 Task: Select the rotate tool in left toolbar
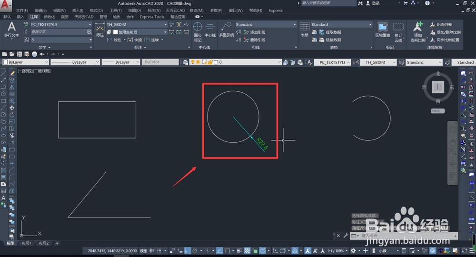[x=12, y=115]
